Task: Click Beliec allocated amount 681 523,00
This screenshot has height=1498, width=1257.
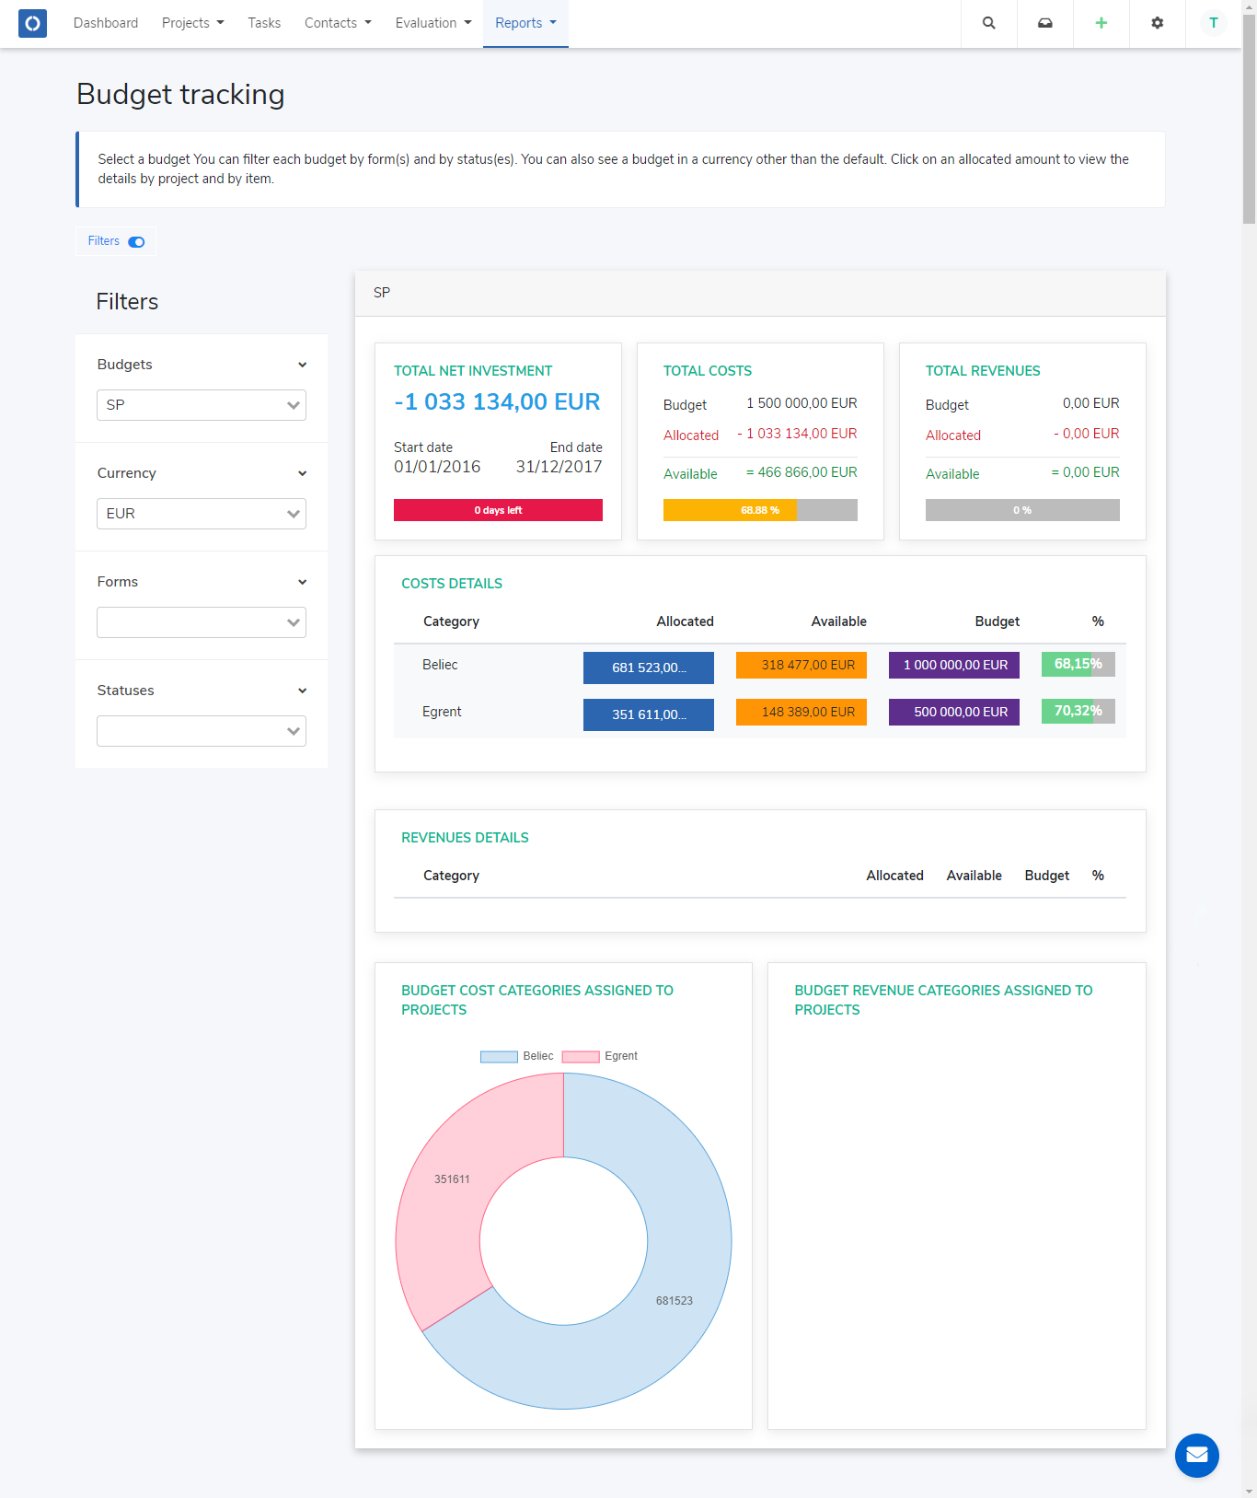Action: 648,668
